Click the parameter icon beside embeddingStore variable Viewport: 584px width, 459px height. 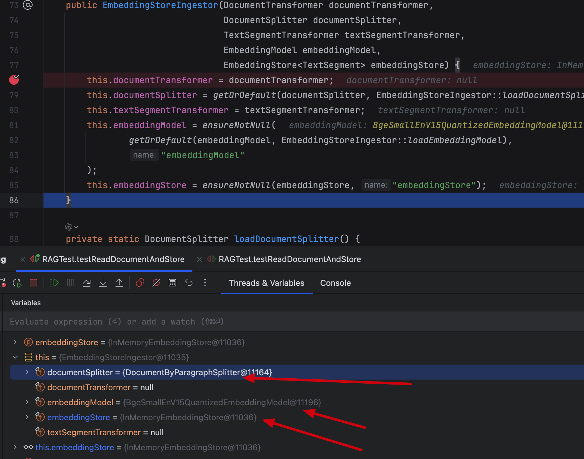pyautogui.click(x=28, y=342)
